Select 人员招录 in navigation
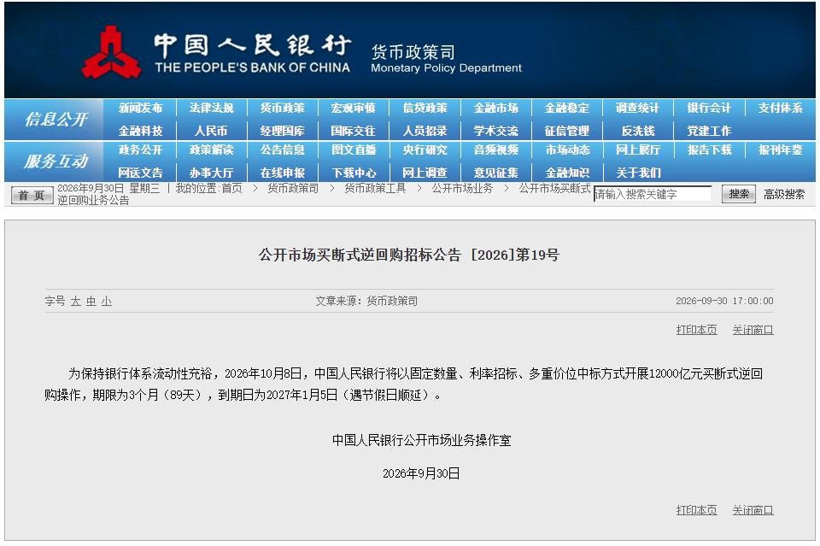 [425, 131]
